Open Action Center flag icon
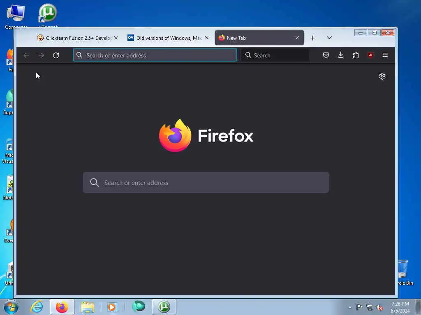This screenshot has width=421, height=315. point(359,307)
